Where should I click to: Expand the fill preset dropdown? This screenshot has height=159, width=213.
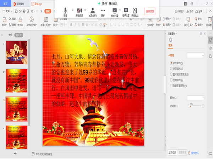click(196, 55)
